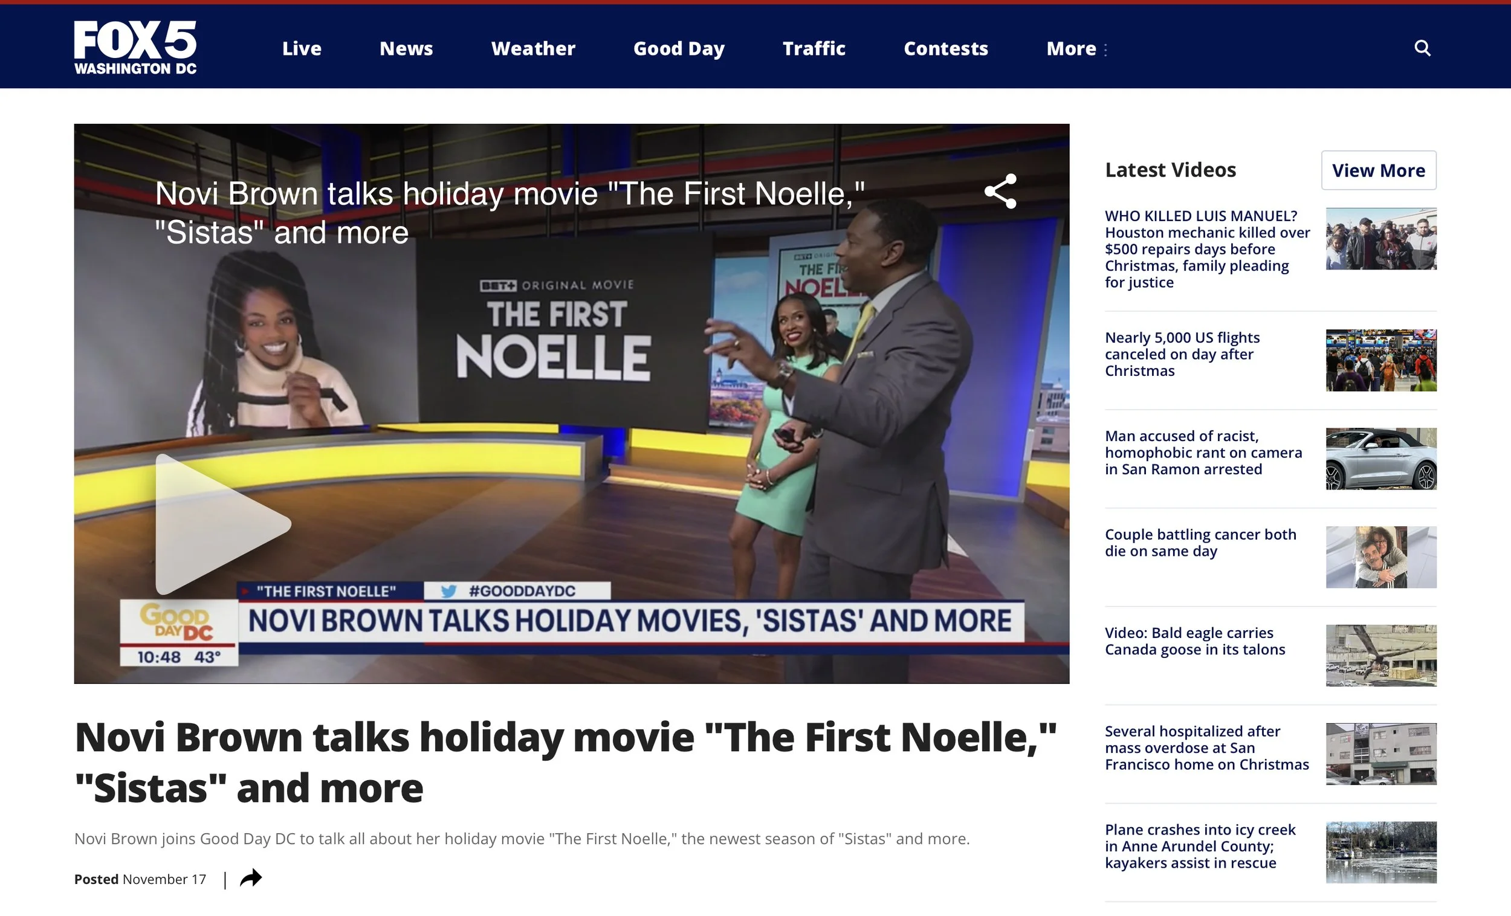This screenshot has height=916, width=1511.
Task: Click the FOX 5 Washington DC logo
Action: (136, 47)
